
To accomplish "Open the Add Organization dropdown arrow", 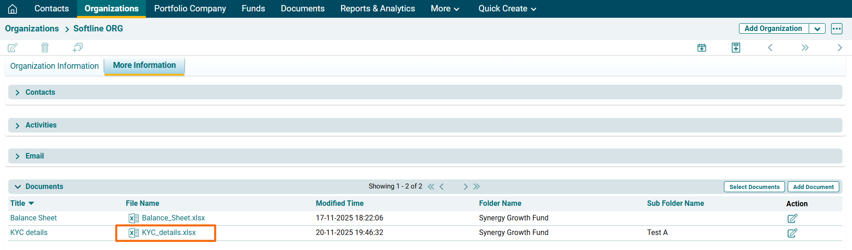I will pos(817,29).
